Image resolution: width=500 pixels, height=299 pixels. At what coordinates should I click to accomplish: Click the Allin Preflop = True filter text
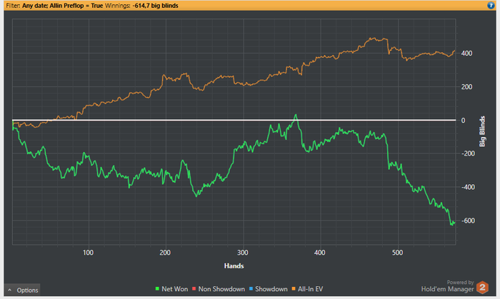click(x=76, y=6)
